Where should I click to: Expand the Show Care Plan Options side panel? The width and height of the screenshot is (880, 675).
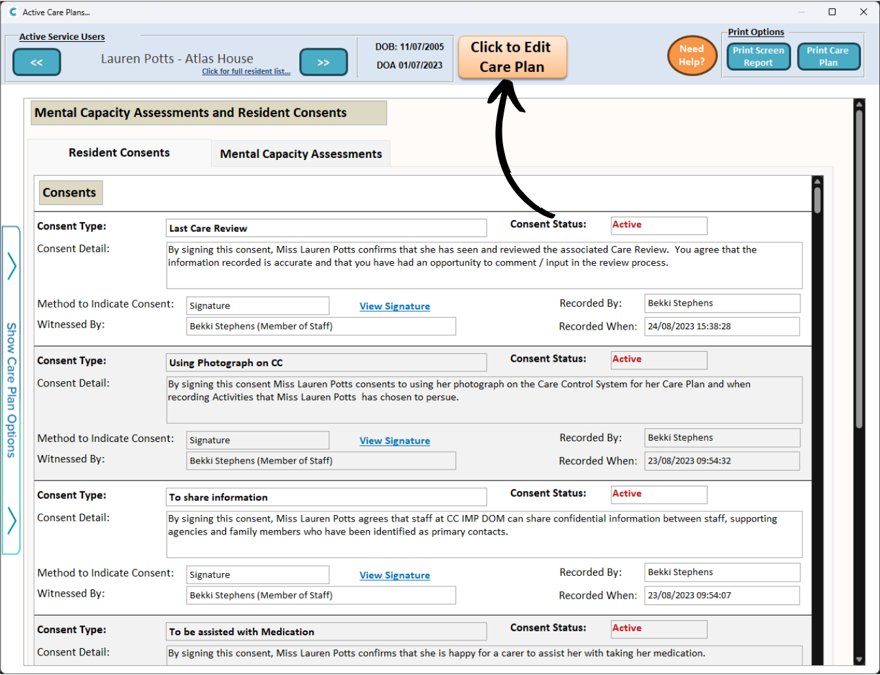tap(11, 390)
